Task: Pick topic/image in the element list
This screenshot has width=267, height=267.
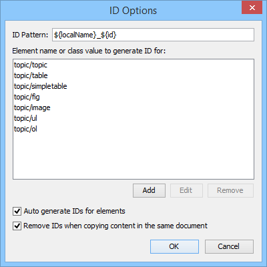Action: (x=32, y=107)
